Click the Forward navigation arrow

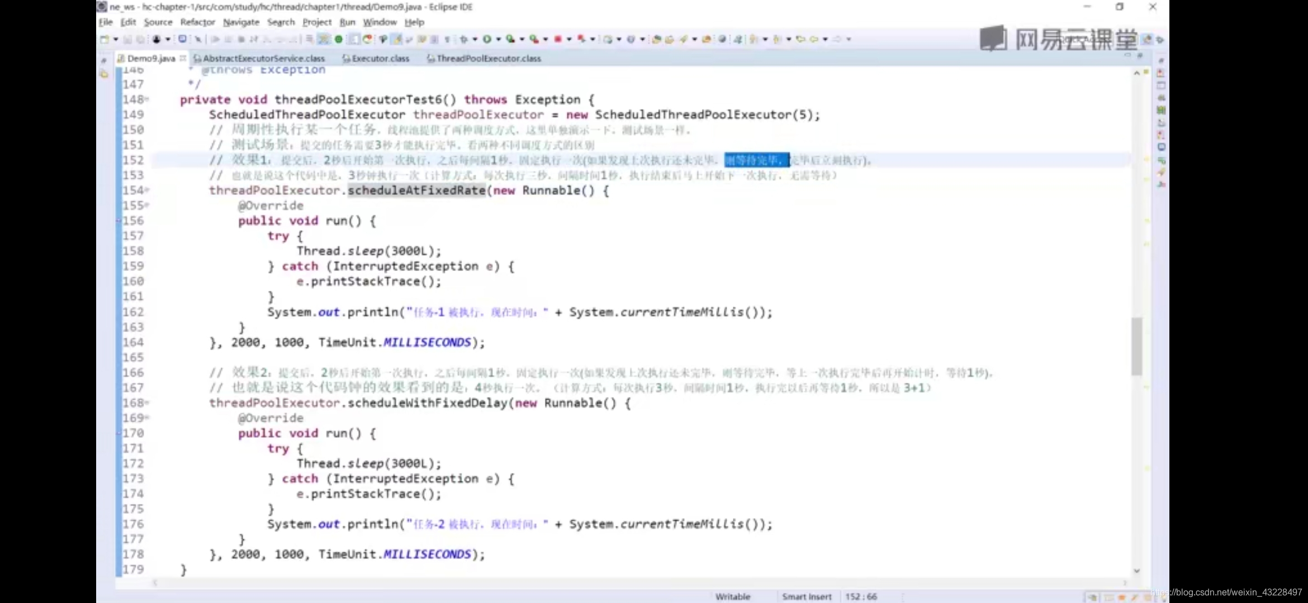point(837,39)
